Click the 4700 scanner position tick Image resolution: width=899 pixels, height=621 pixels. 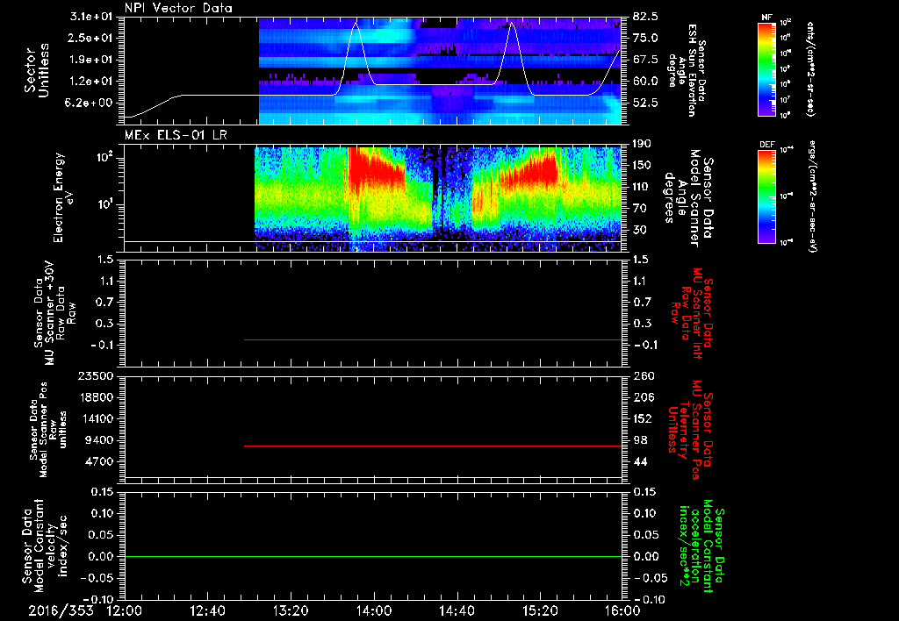pos(98,461)
